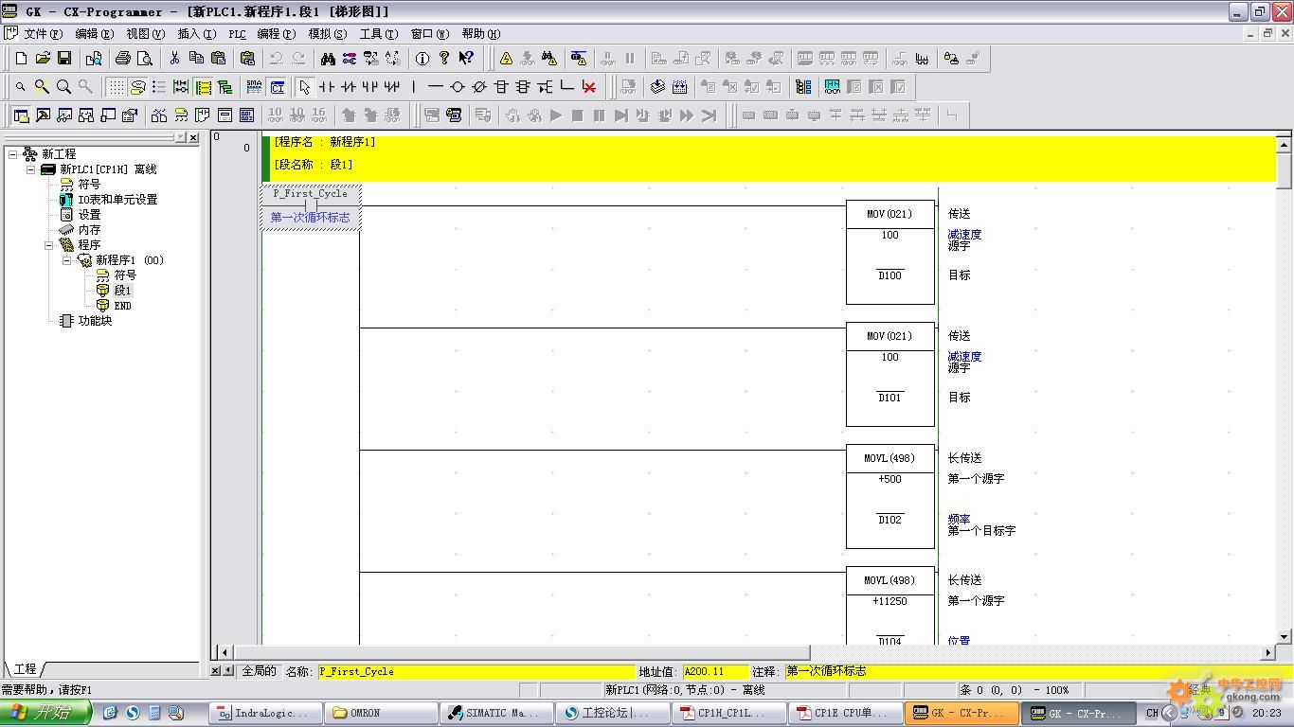The height and width of the screenshot is (727, 1294).
Task: Click the compile program warning-triangle icon
Action: click(506, 59)
